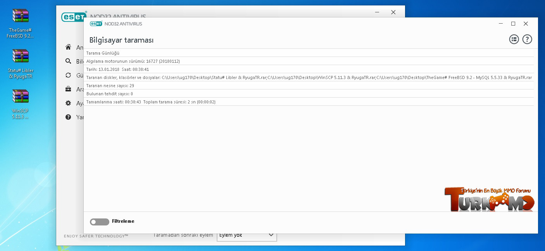
Task: Select WinSCP 5.11.3 archive desktop icon
Action: (x=21, y=96)
